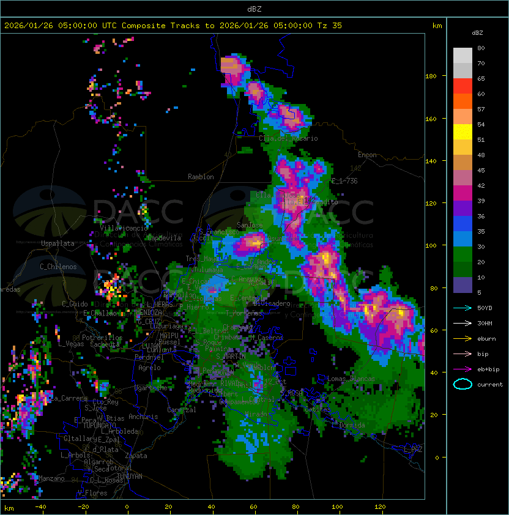Click the 'eb+bip' legend label

(488, 369)
